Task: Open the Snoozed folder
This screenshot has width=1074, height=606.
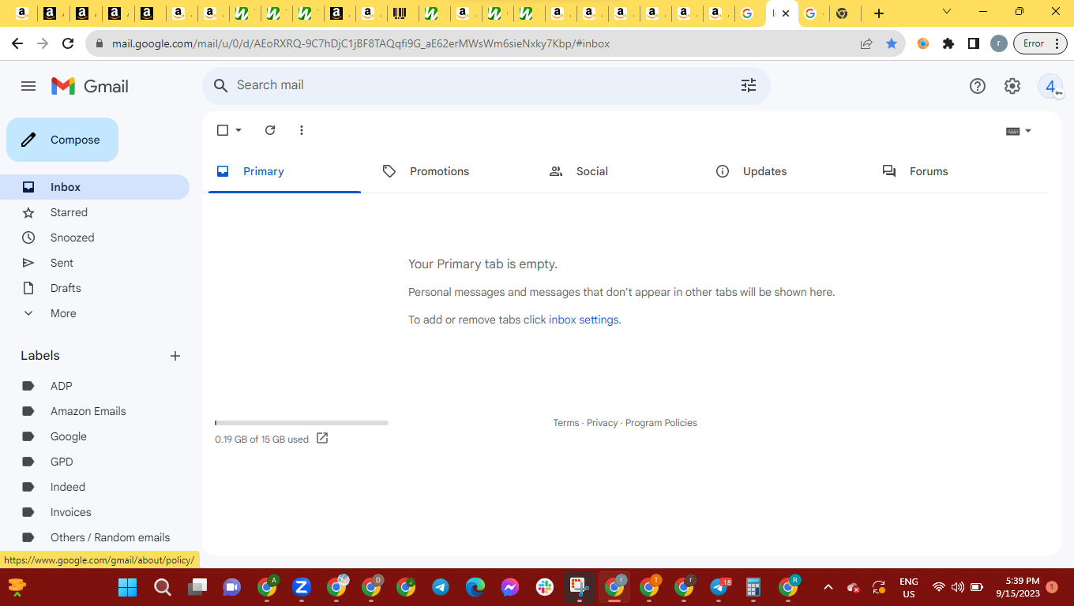Action: 95,238
